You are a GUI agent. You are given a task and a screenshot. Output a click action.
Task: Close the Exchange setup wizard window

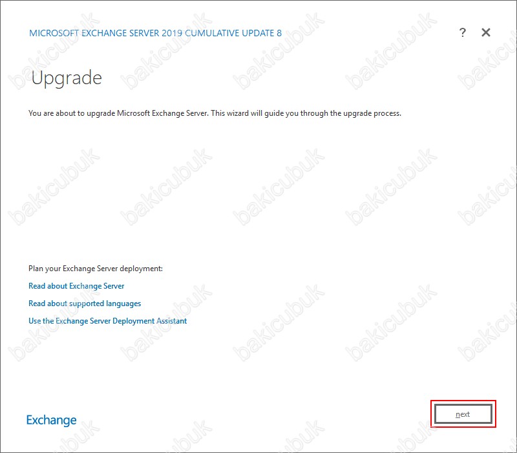(486, 32)
